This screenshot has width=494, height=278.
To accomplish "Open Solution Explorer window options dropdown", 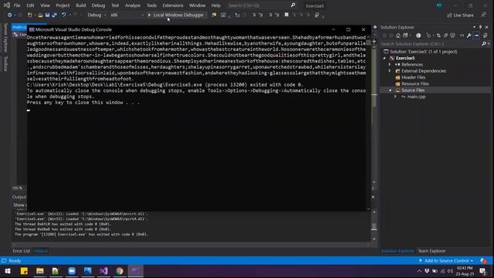I will coord(474,27).
